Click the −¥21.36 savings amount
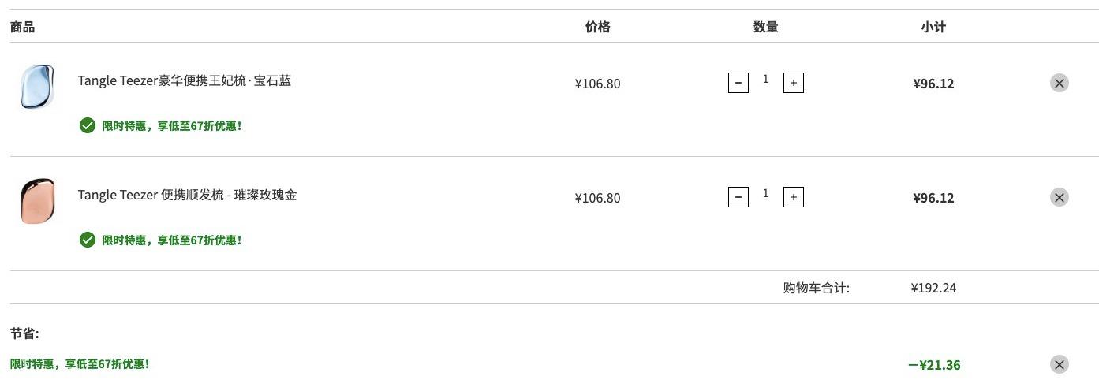 click(934, 365)
